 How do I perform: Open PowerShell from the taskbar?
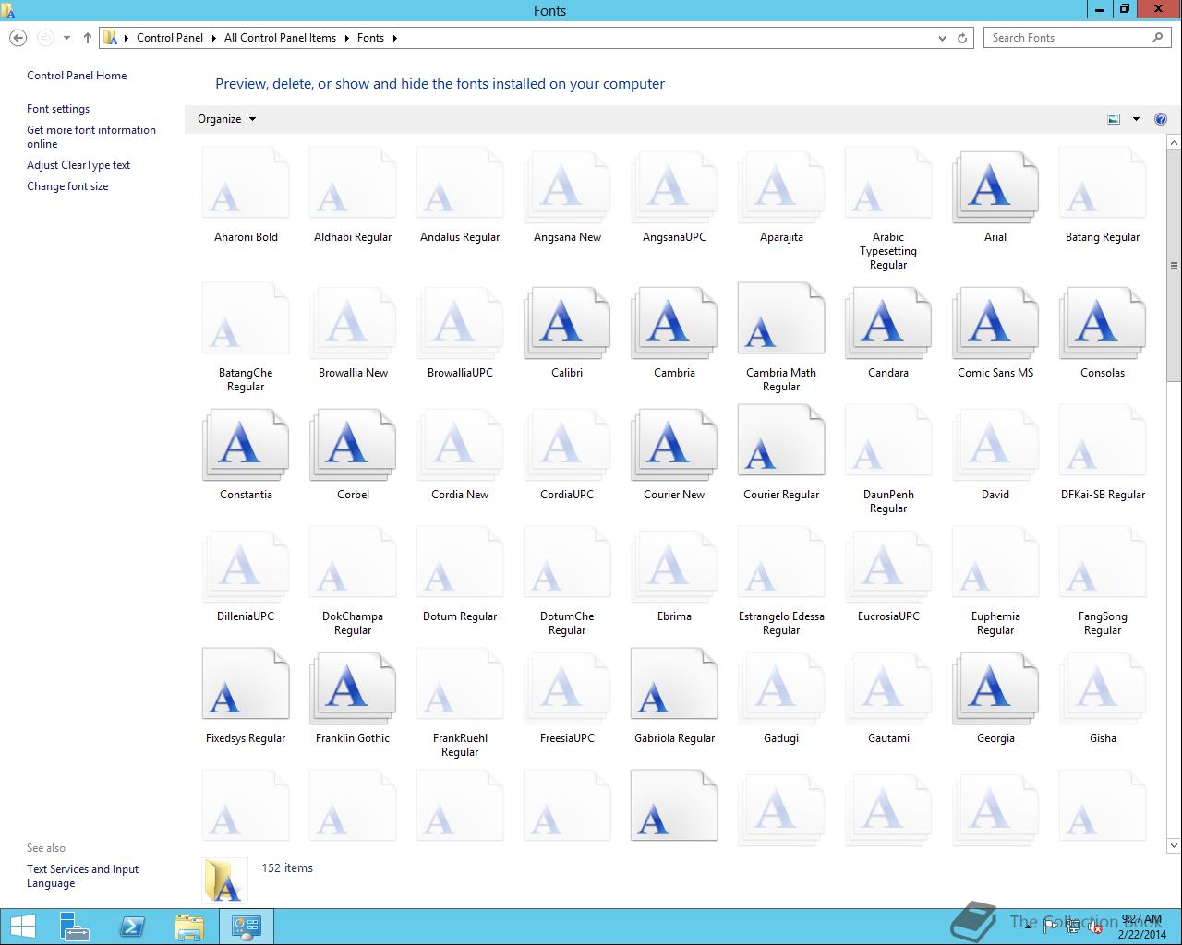click(132, 927)
